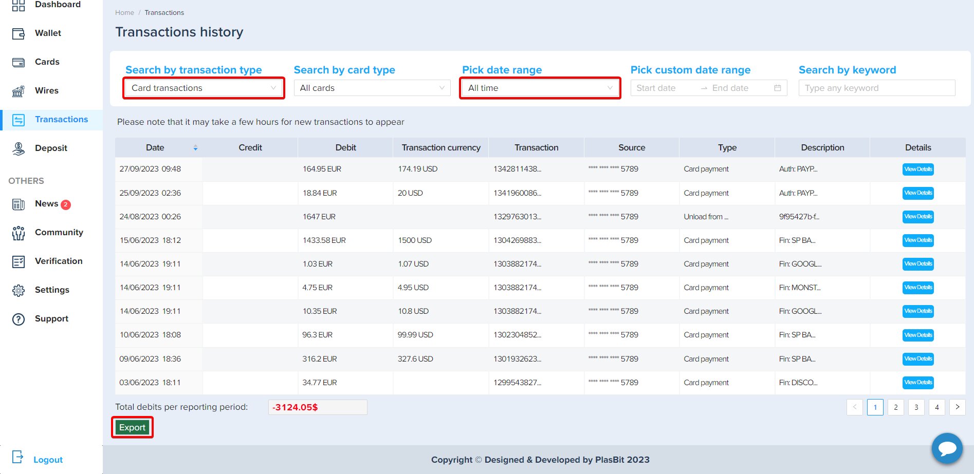View Details for 27/09/2023 09:48 transaction
Screen dimensions: 974x474
(x=918, y=169)
